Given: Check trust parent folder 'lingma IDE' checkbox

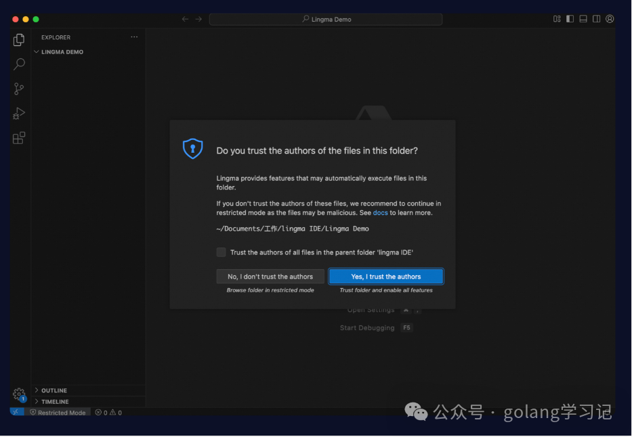Looking at the screenshot, I should tap(222, 252).
